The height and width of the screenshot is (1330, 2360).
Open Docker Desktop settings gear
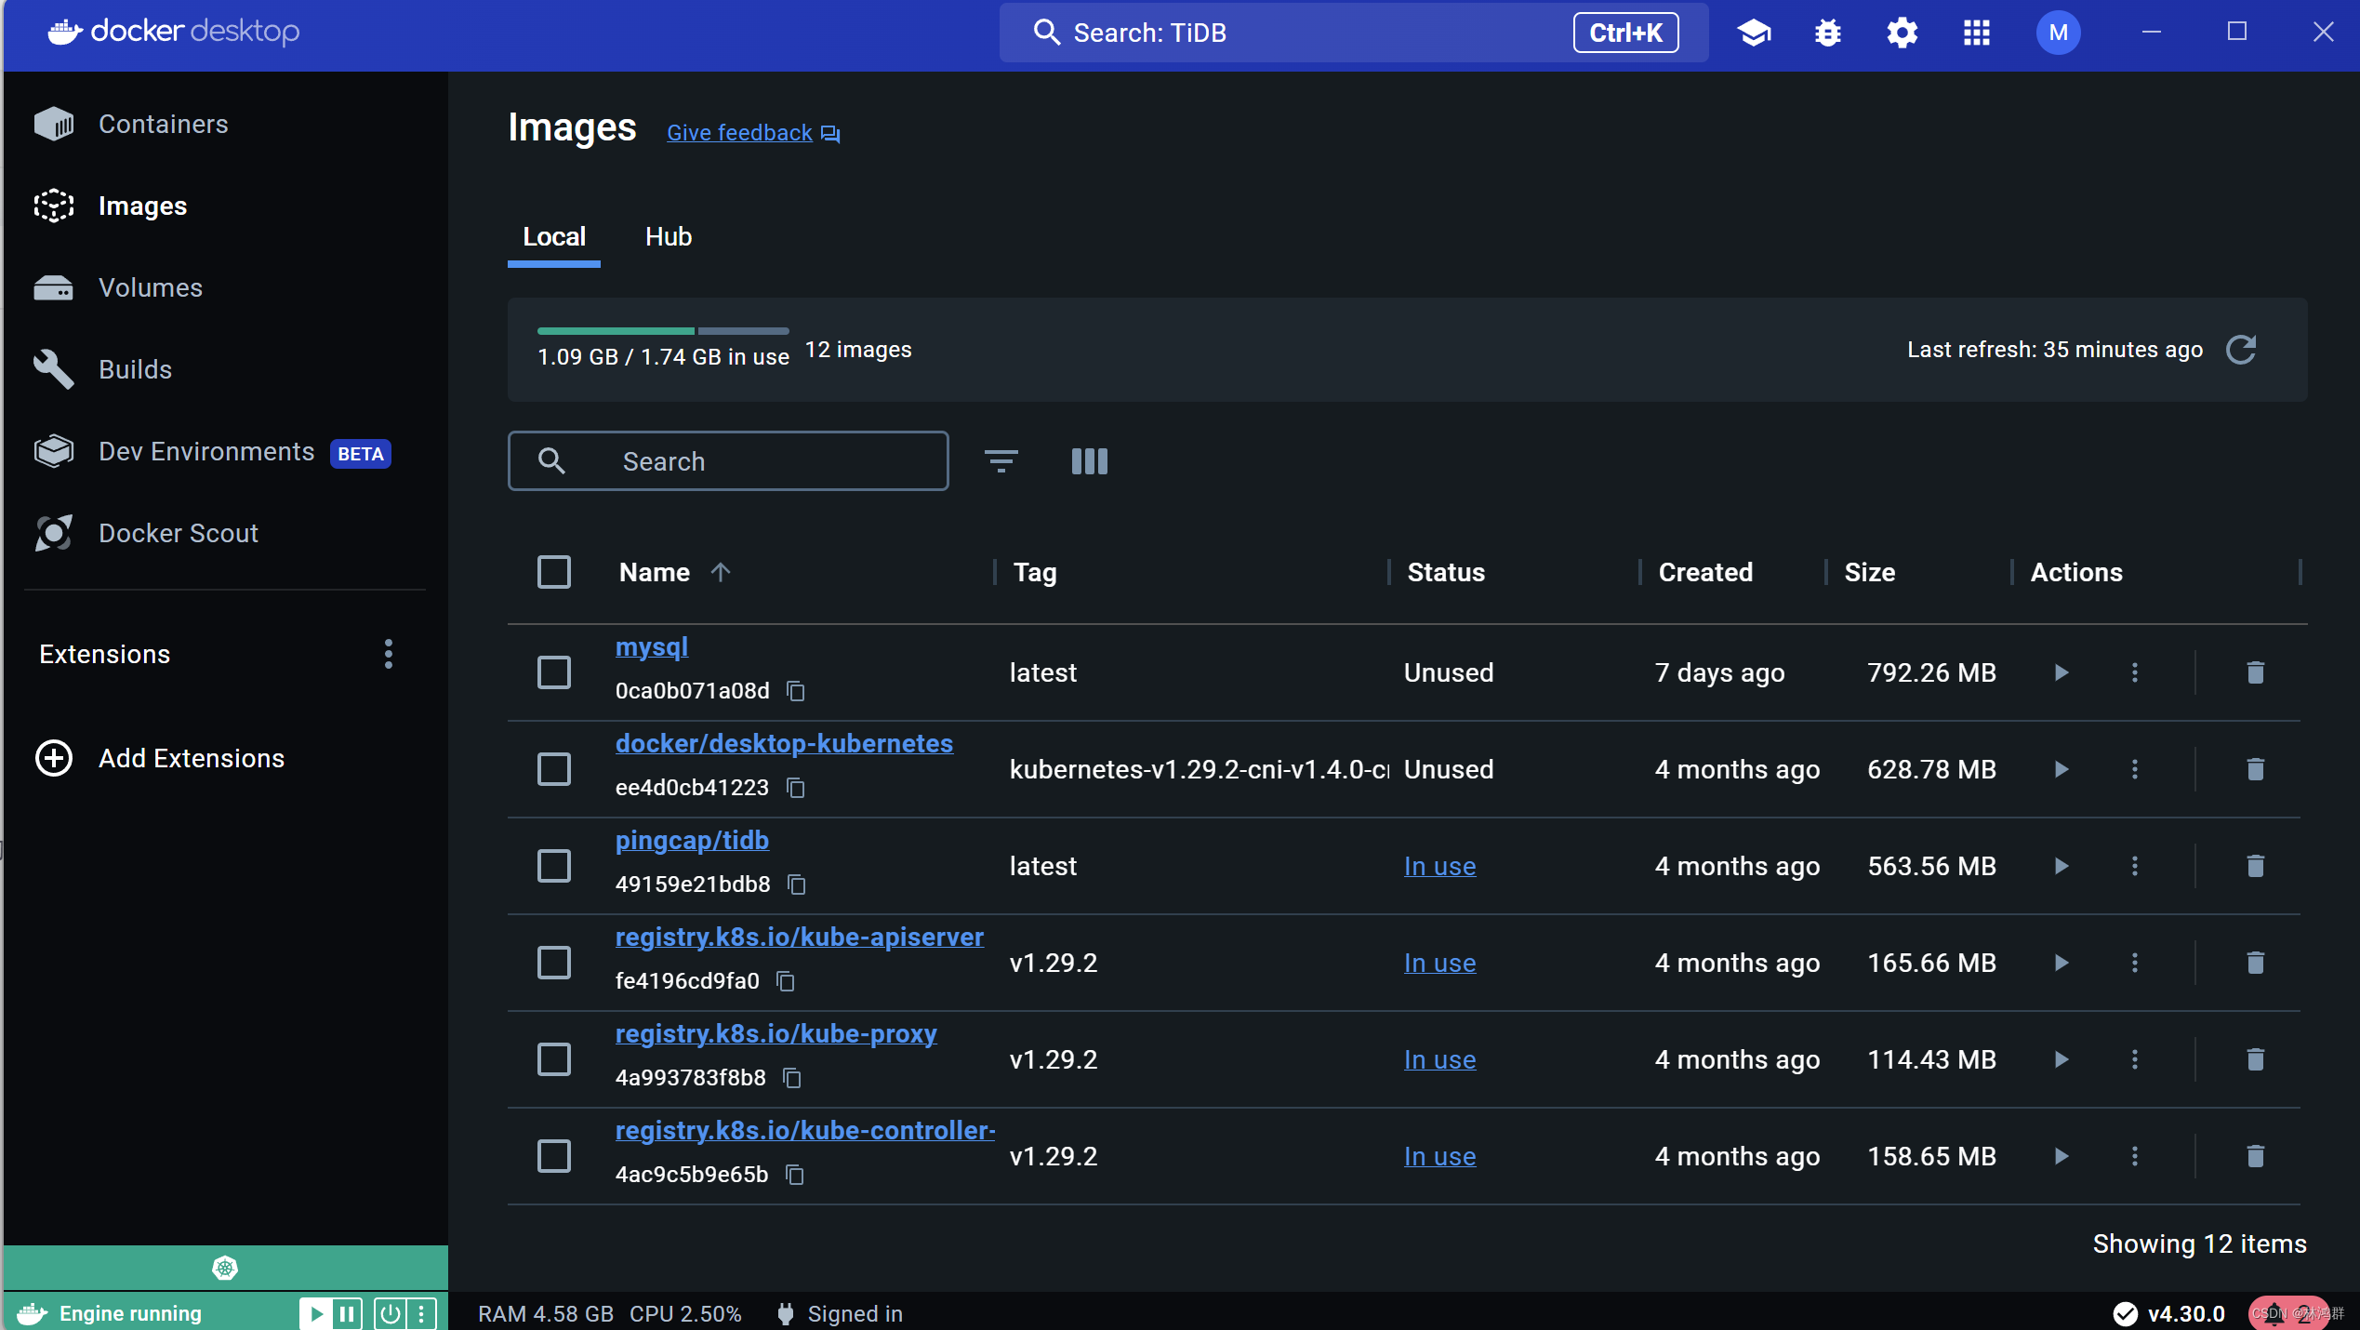(x=1901, y=32)
